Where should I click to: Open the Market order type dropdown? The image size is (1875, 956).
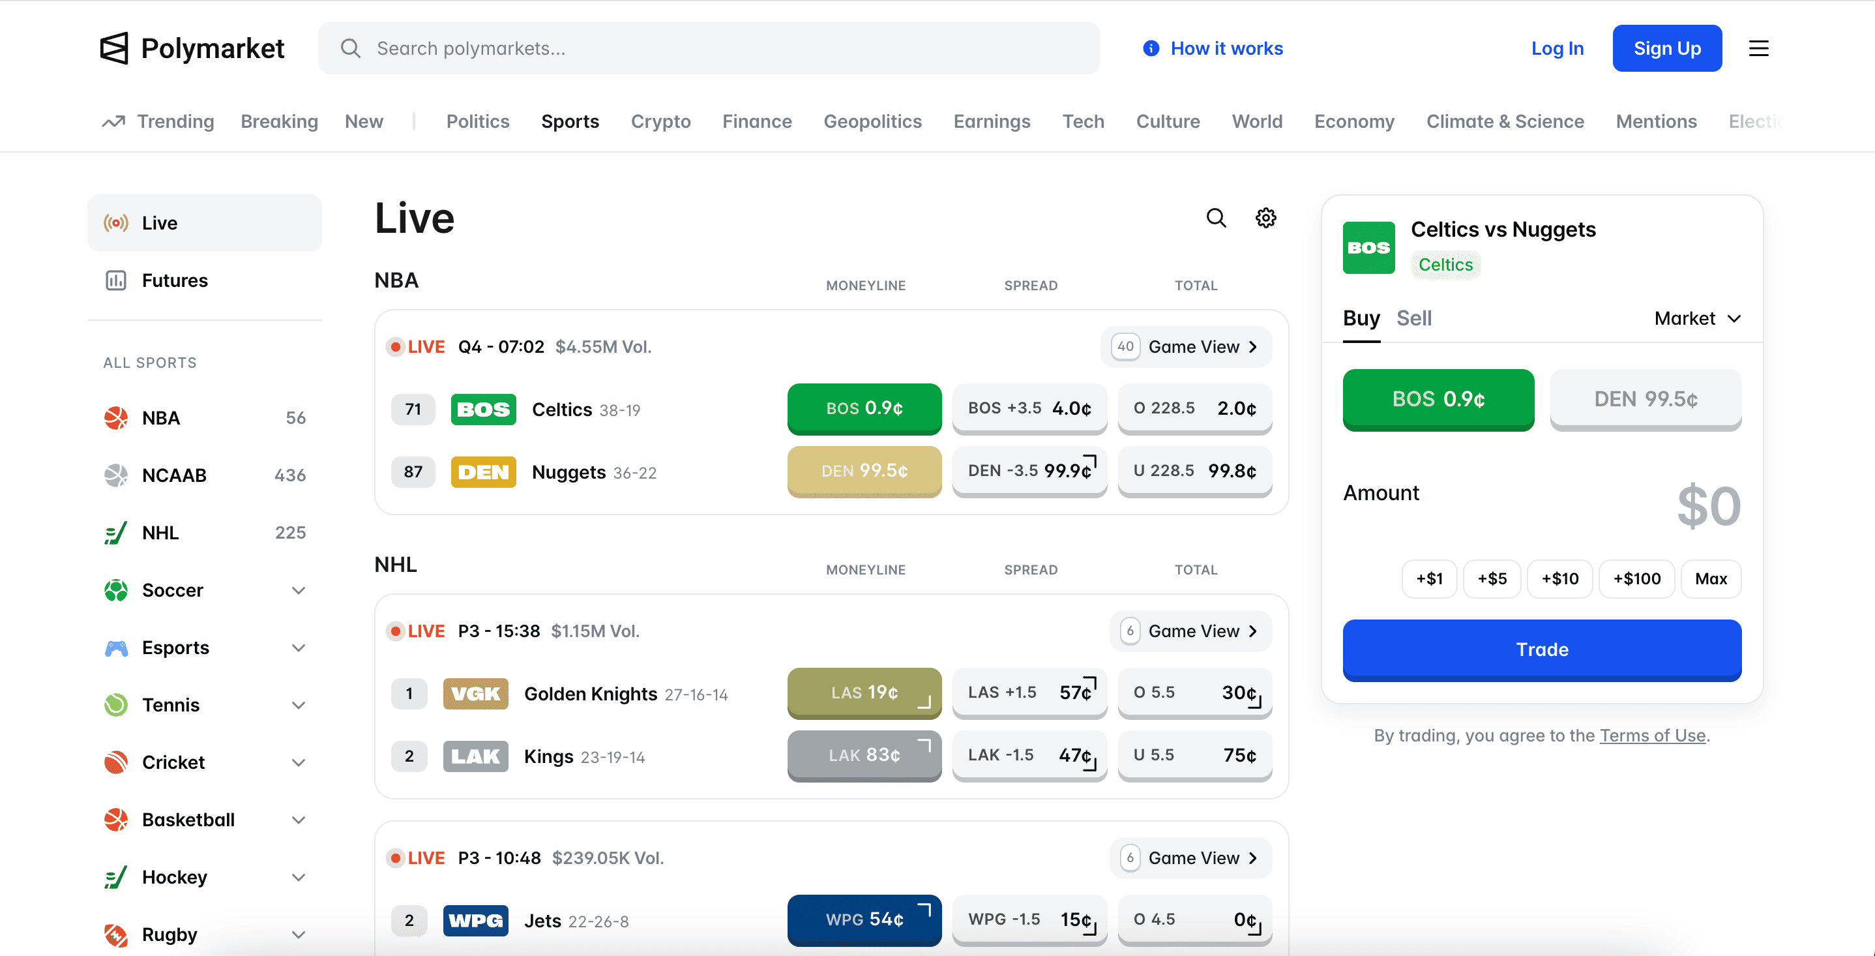tap(1696, 318)
